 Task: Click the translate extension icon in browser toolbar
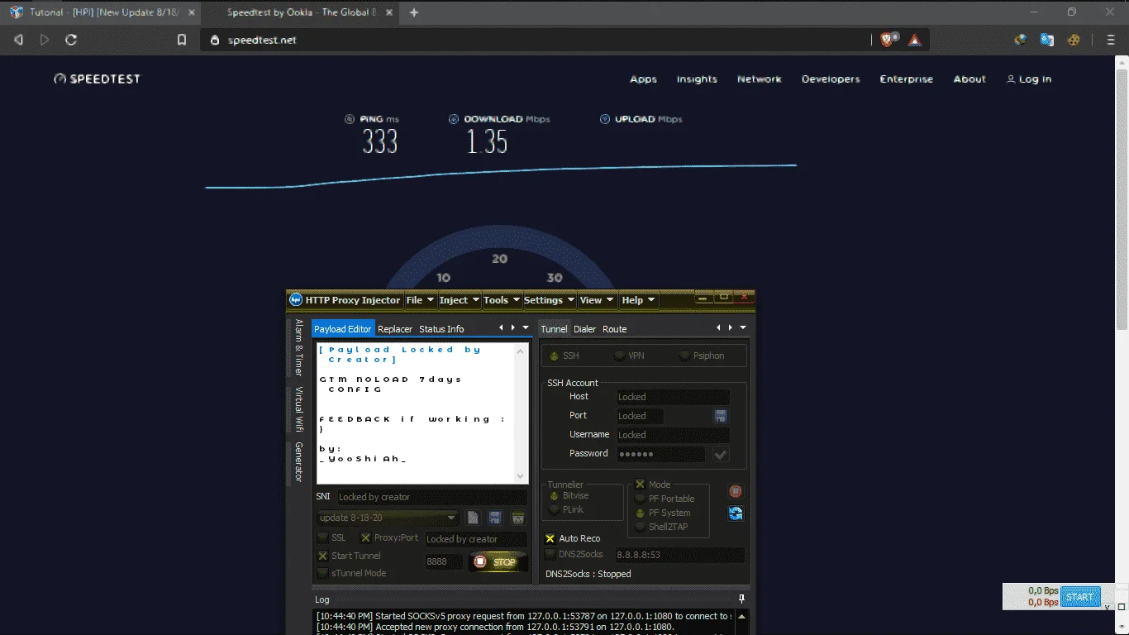coord(1047,40)
